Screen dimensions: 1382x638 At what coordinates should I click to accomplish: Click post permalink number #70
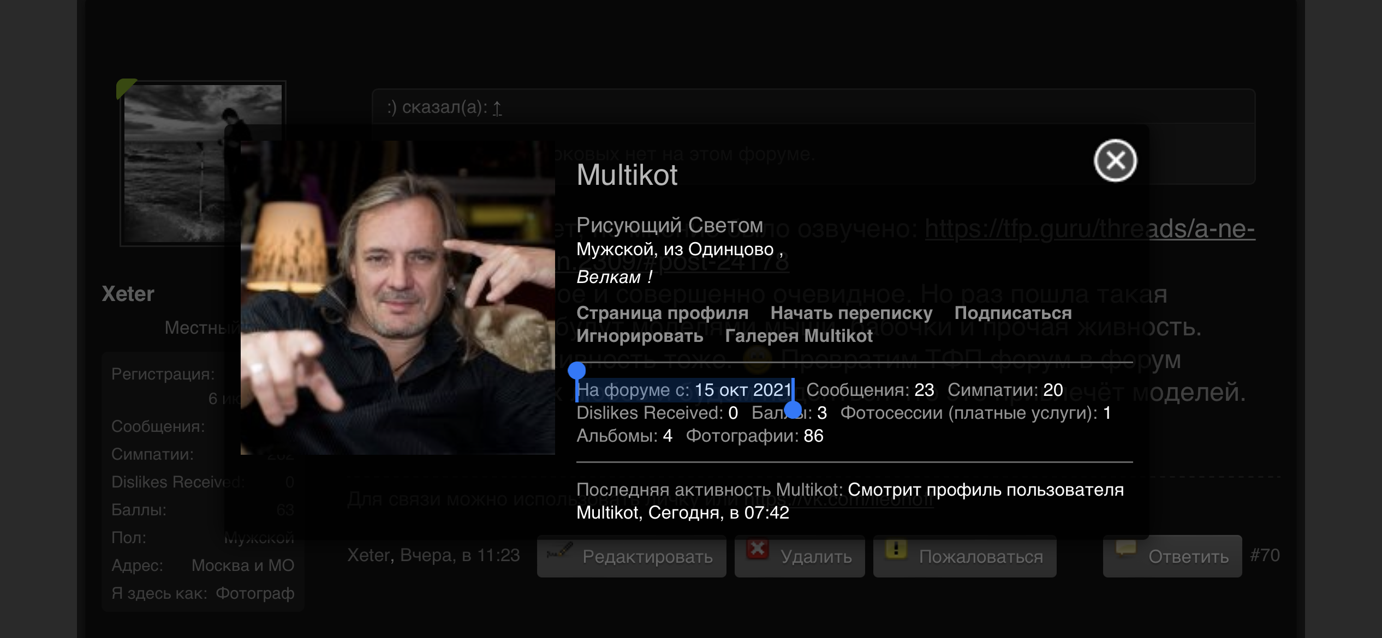1265,555
